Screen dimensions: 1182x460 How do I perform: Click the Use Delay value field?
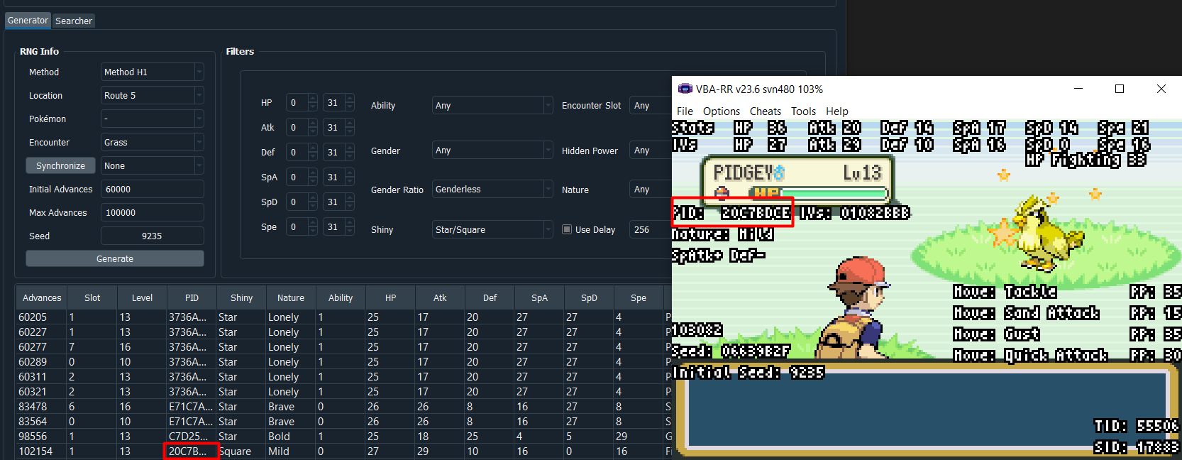(x=651, y=229)
